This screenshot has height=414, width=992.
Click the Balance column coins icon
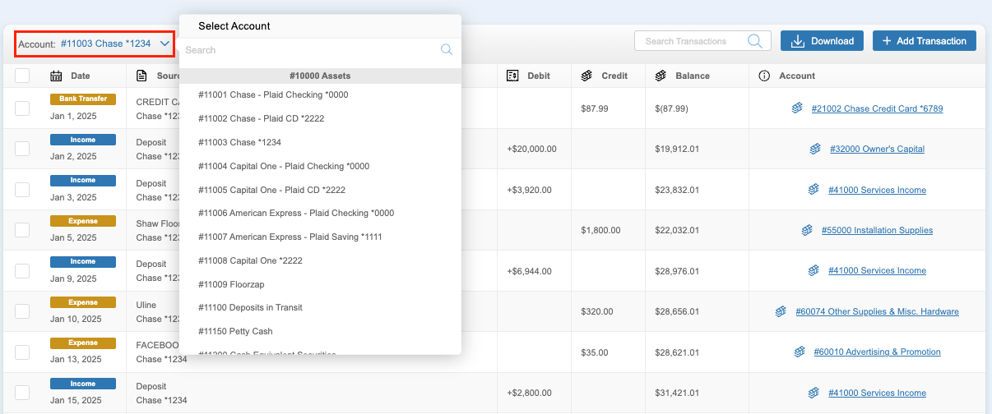(661, 76)
